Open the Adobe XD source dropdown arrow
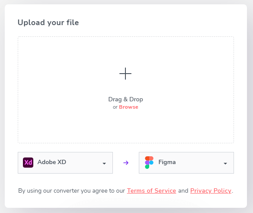253x213 pixels. 104,164
